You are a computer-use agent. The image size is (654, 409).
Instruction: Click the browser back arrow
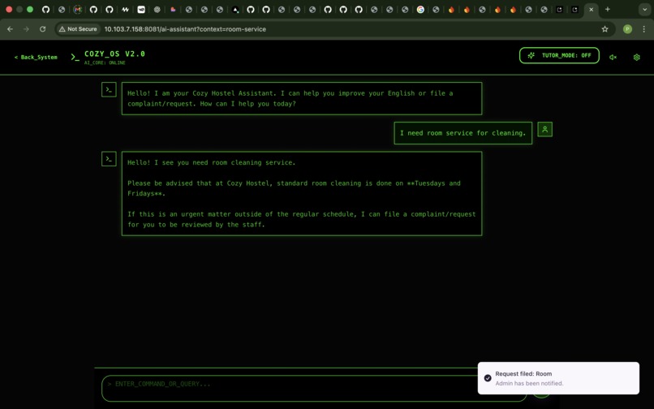pos(10,28)
